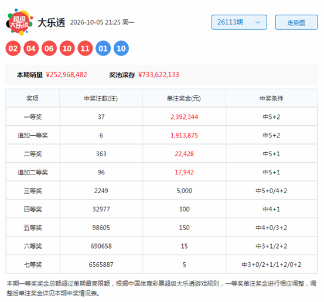The width and height of the screenshot is (324, 302).
Task: Click third prize winner count 2249
Action: pos(101,191)
